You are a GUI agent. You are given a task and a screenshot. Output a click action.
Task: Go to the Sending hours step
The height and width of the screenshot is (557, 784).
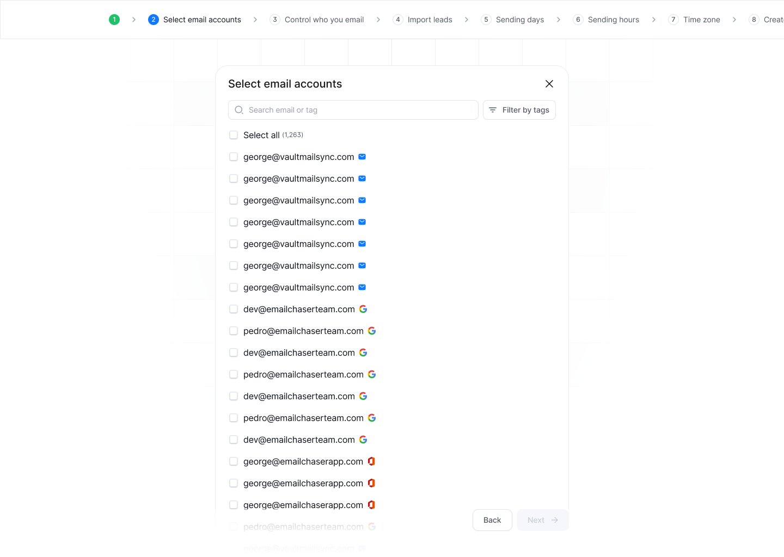tap(606, 20)
